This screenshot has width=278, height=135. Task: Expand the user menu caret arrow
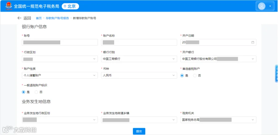click(270, 6)
